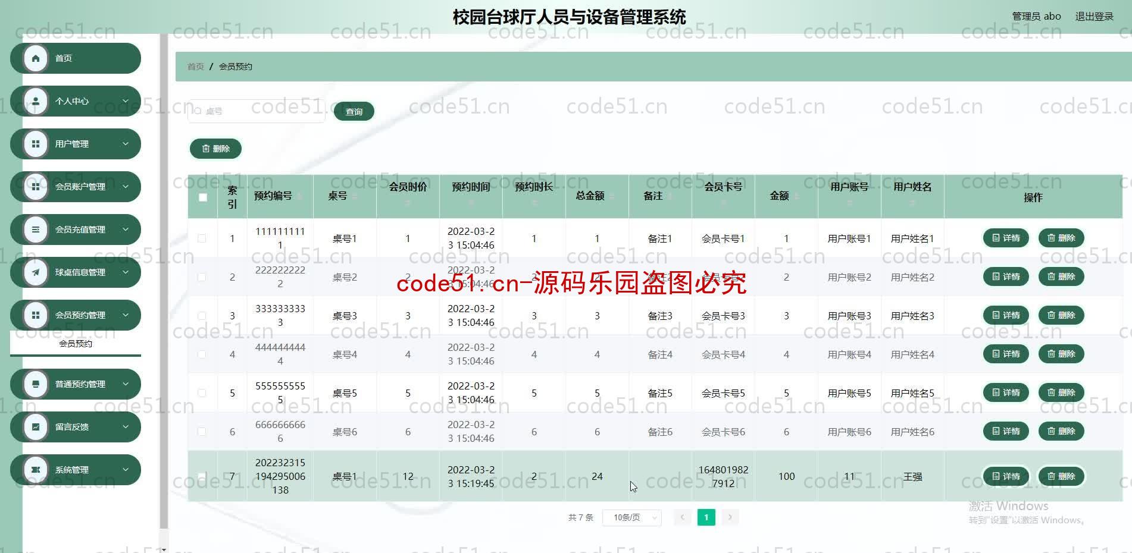Expand the 留言反馈 chevron
The image size is (1132, 553).
point(126,427)
